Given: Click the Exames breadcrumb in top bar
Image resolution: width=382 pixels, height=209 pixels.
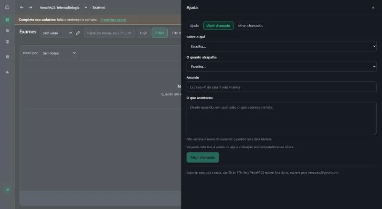Looking at the screenshot, I should tap(99, 8).
